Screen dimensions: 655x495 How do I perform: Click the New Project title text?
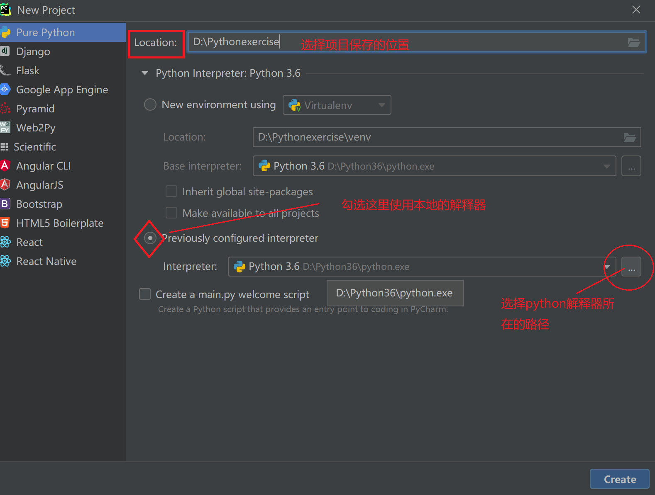[46, 10]
